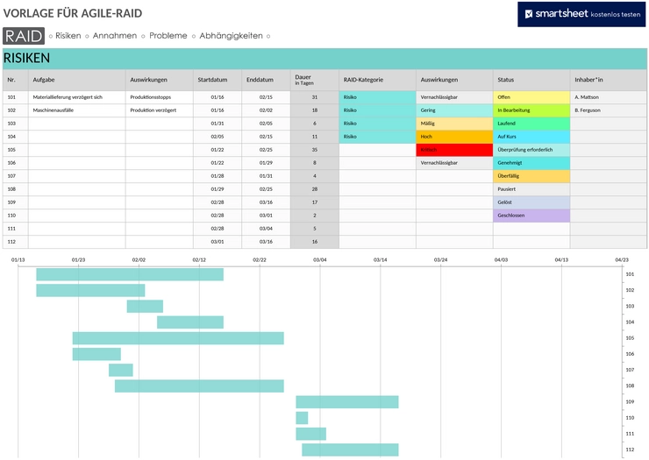
Task: Select the RAID-Kategorie column header
Action: point(377,80)
